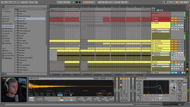Screen dimensions: 190x107
Task: Toggle the KICK track activator button
Action: (x=174, y=18)
